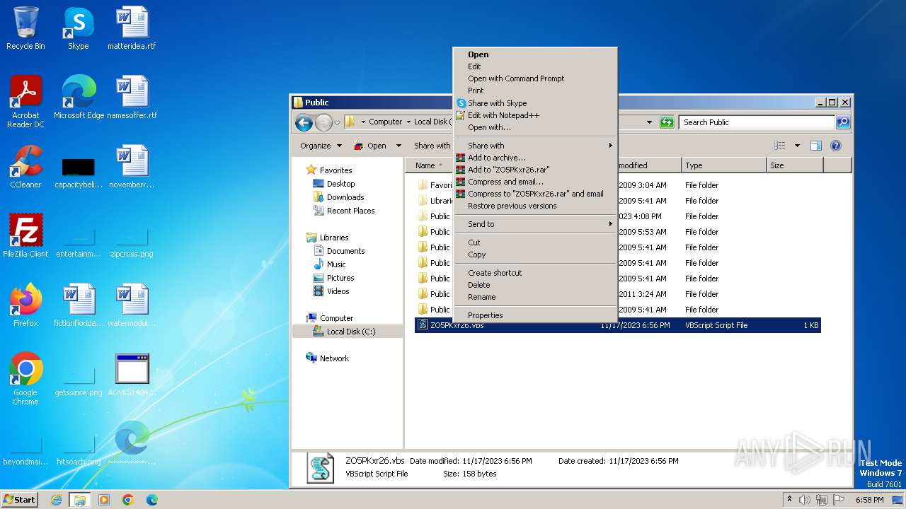Screen dimensions: 906x509
Task: Click Explorer back navigation arrow
Action: click(304, 122)
